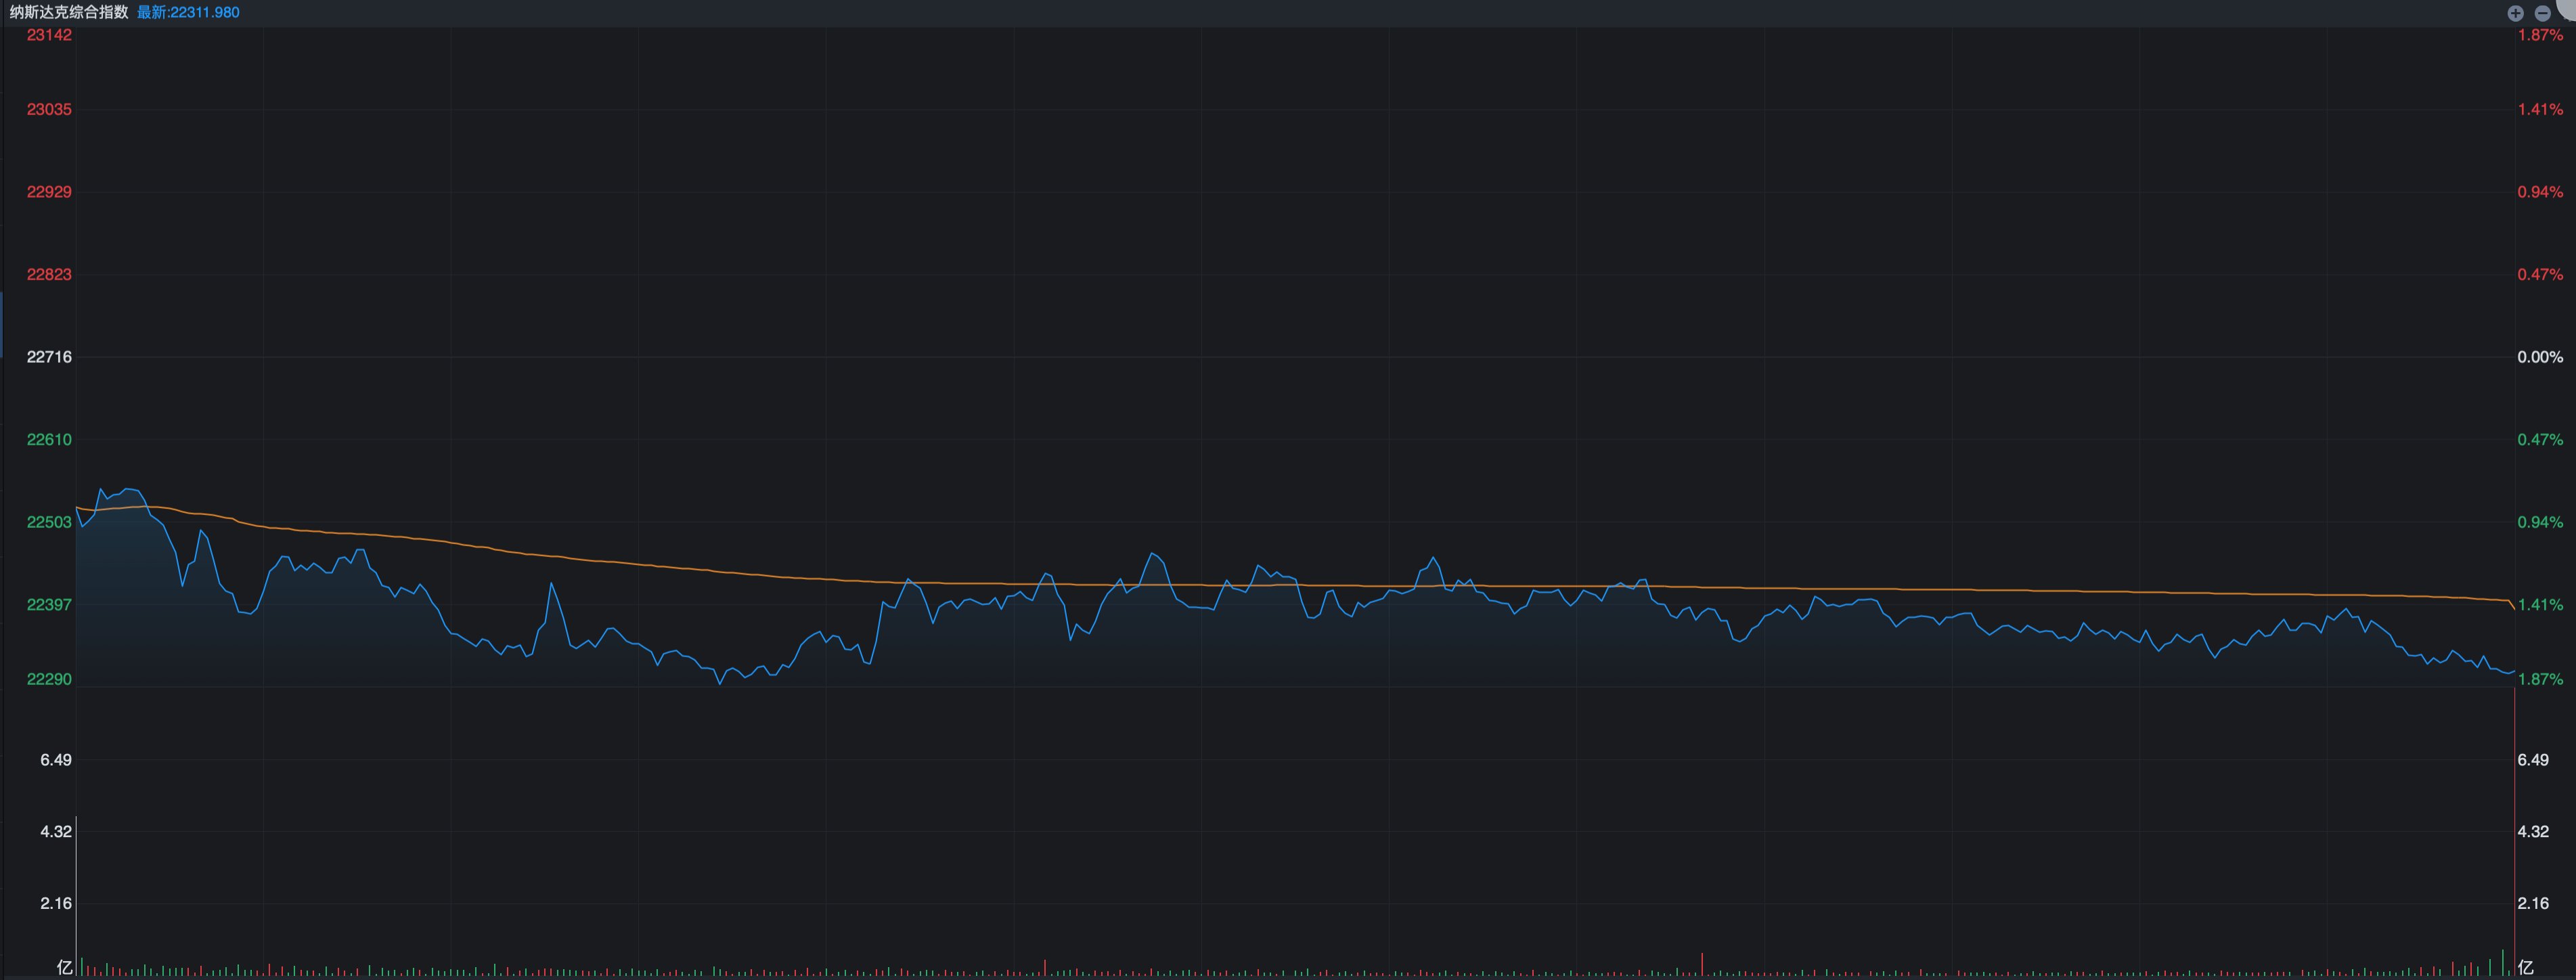Viewport: 2576px width, 980px height.
Task: Click the 0.00% label on the right axis
Action: click(2540, 357)
